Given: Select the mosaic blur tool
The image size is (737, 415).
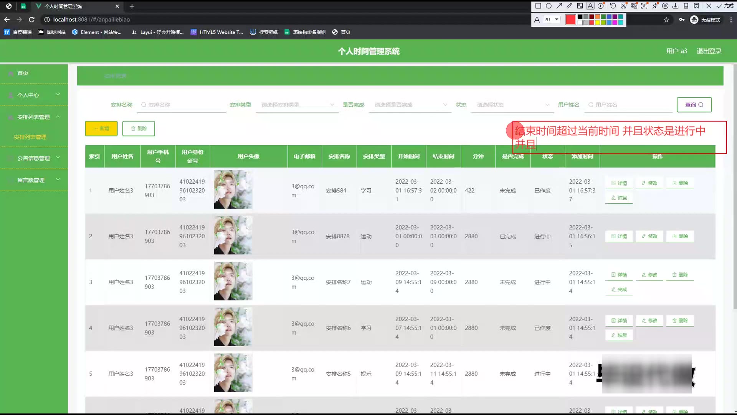Looking at the screenshot, I should [x=580, y=6].
